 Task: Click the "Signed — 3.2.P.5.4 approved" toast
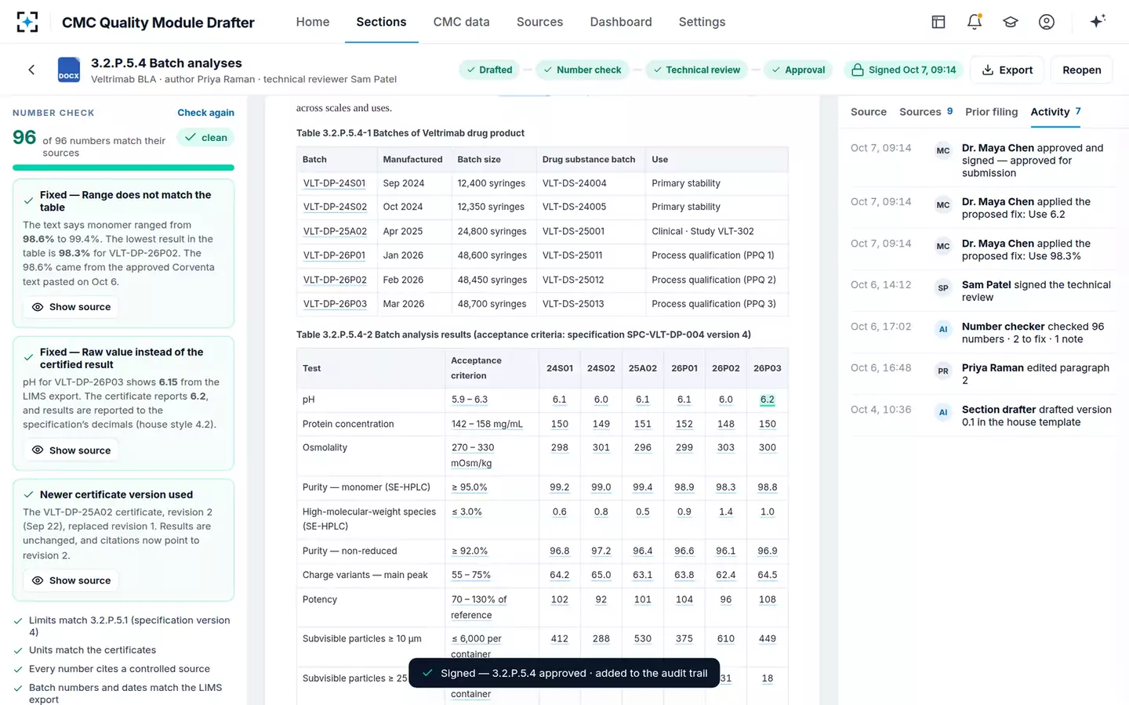tap(564, 673)
